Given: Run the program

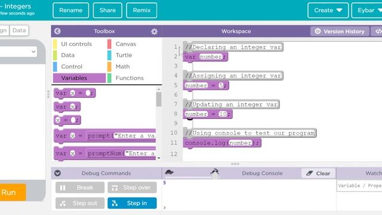Looking at the screenshot, I should pos(12,192).
